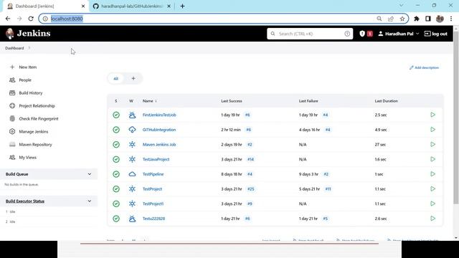Open Maven Repository link
Viewport: 459px width, 258px height.
35,145
